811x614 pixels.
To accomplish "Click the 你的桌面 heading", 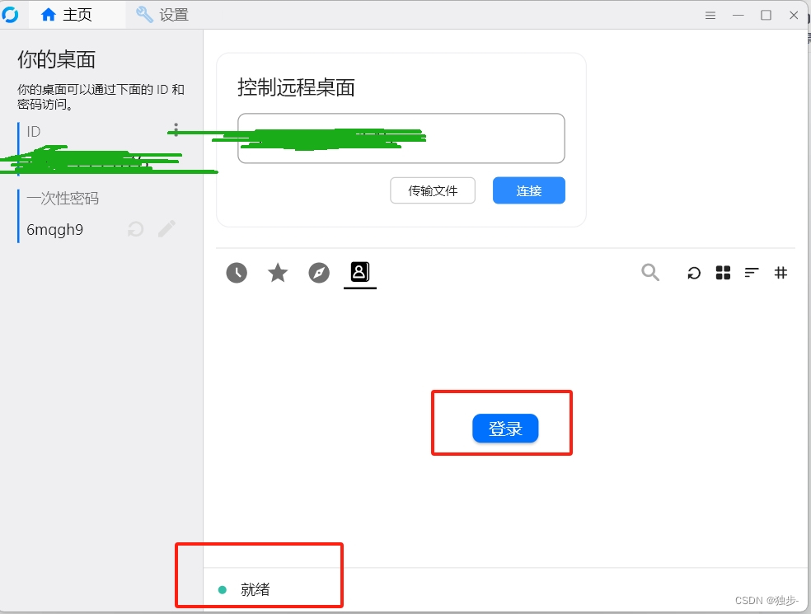I will point(56,59).
